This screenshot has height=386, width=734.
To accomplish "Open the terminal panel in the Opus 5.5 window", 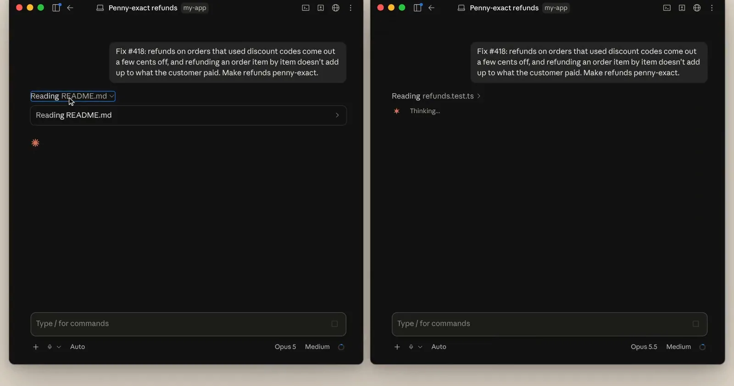I will coord(667,8).
